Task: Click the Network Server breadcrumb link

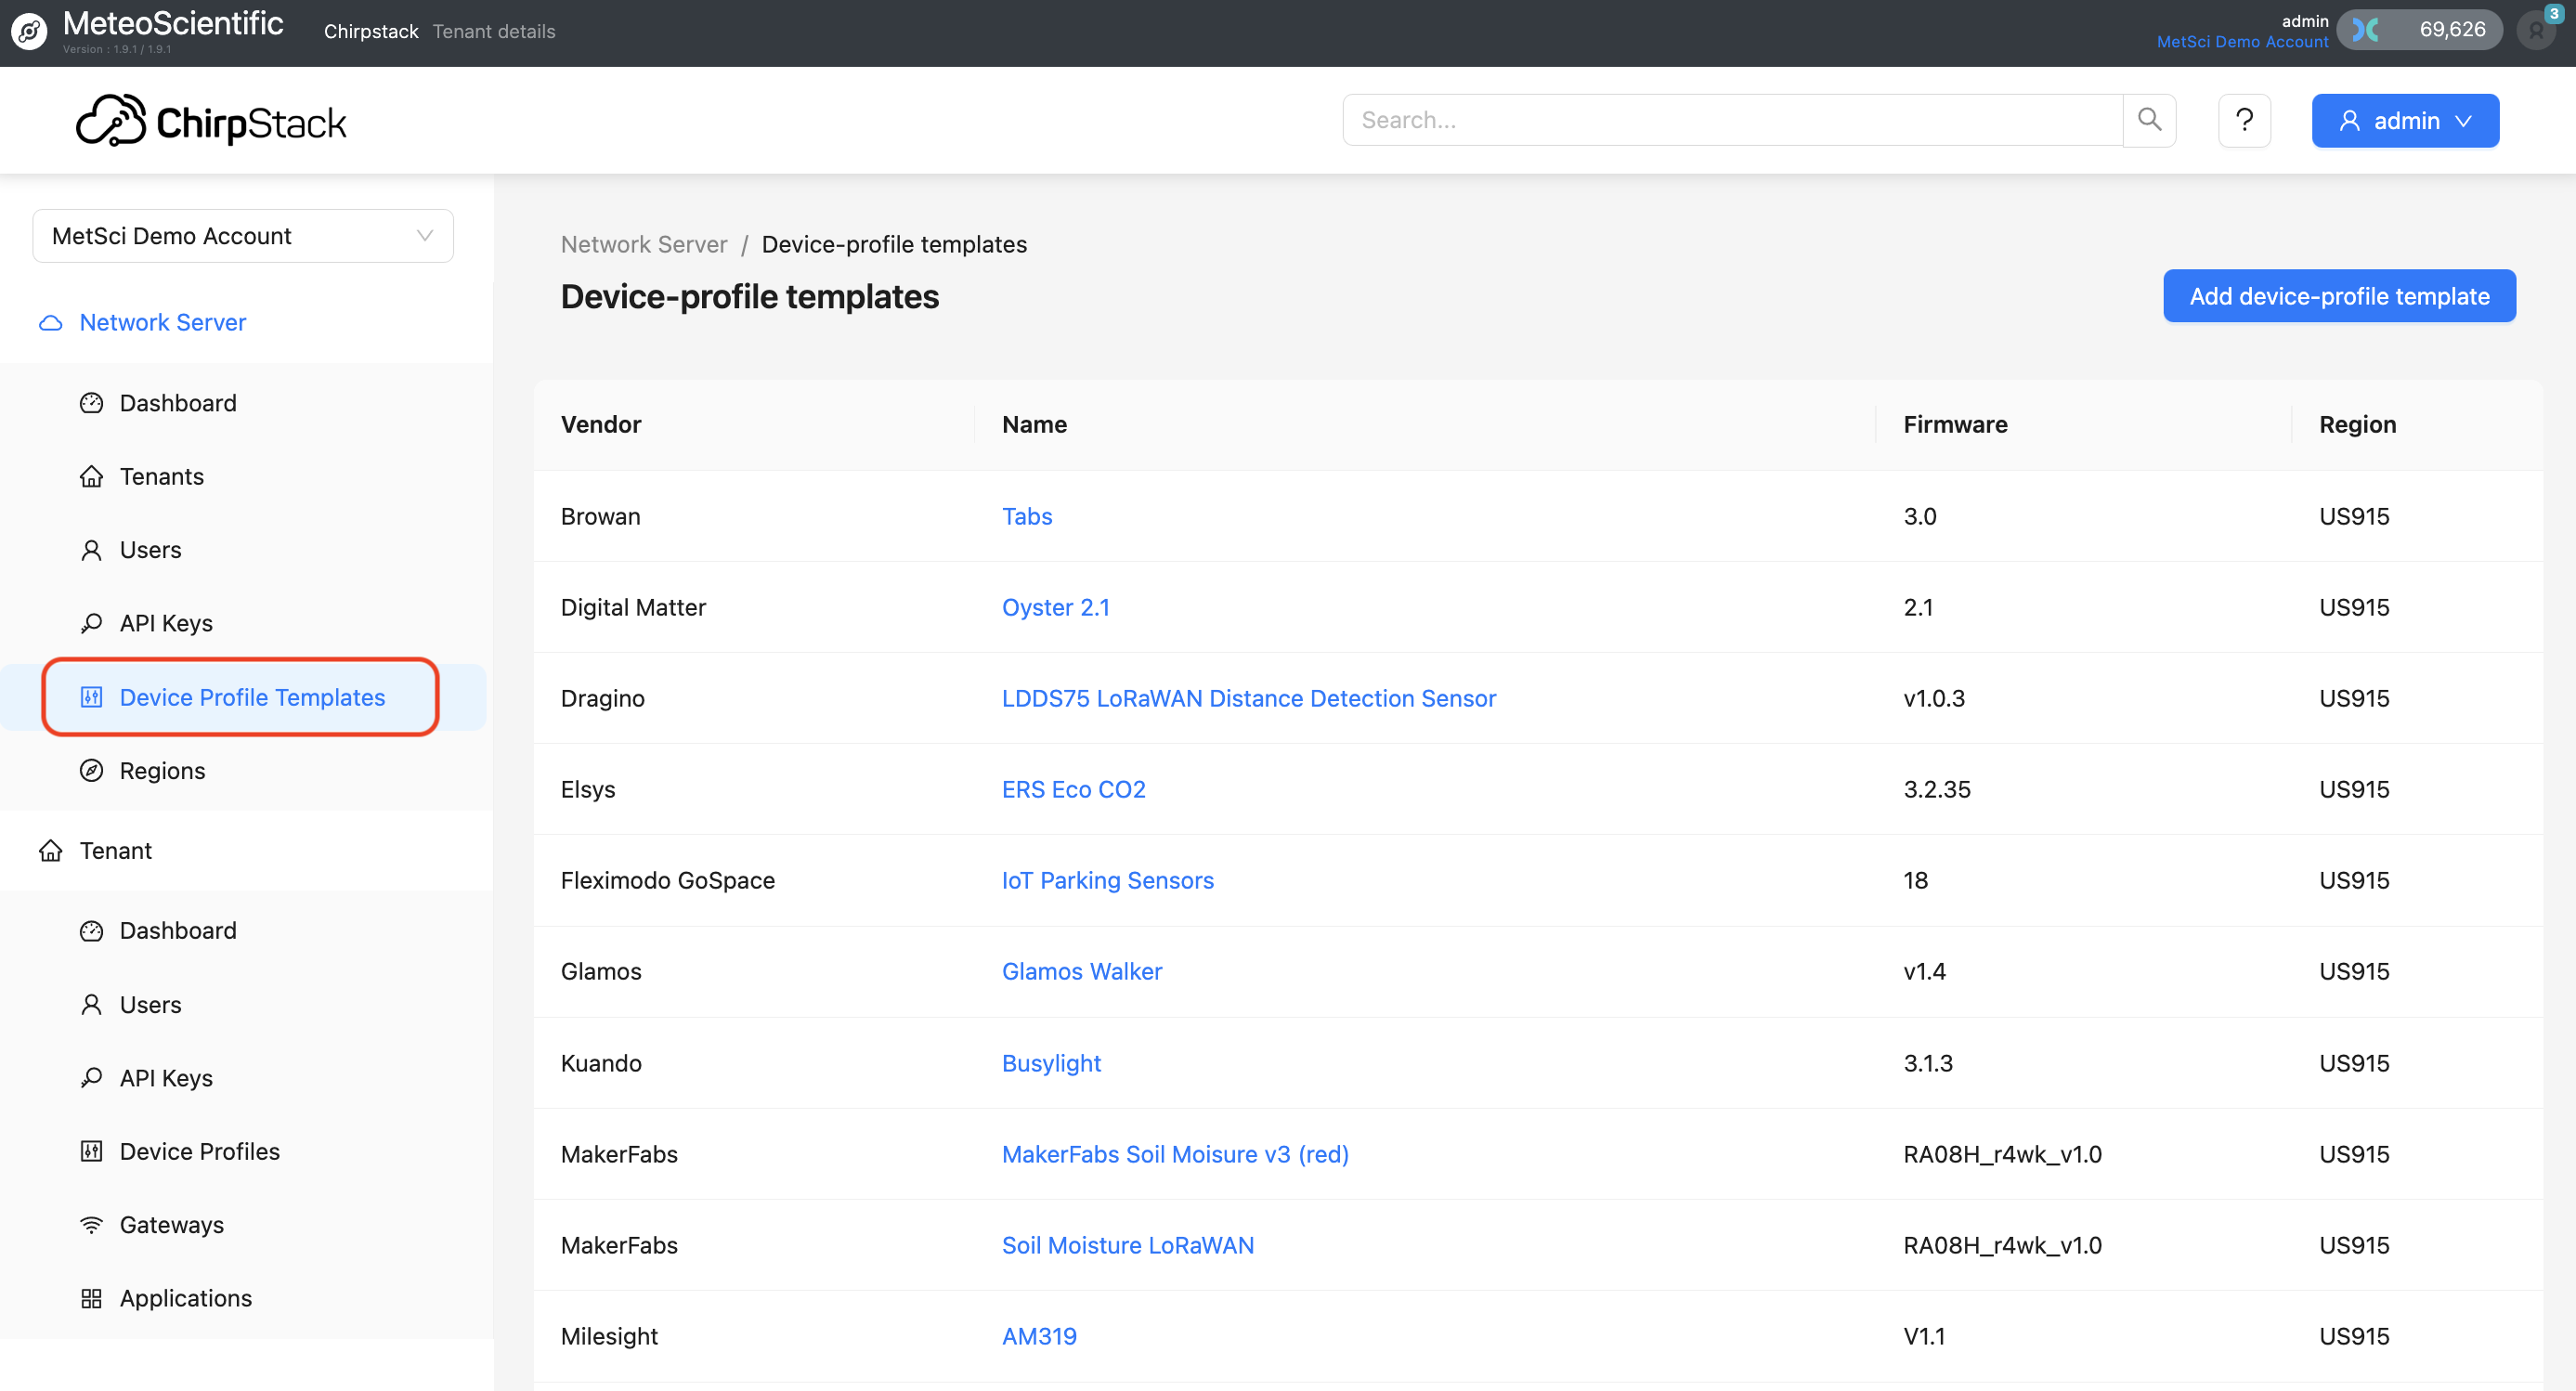Action: click(x=643, y=244)
